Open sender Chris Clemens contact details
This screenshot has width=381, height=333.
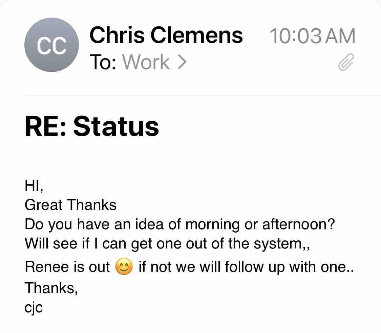pyautogui.click(x=166, y=35)
